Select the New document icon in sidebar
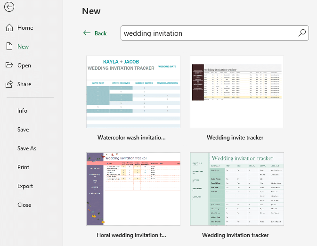The image size is (317, 246). [9, 47]
